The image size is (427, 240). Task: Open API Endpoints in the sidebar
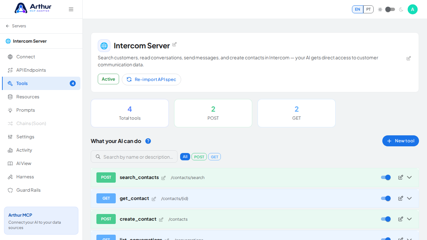pyautogui.click(x=41, y=70)
